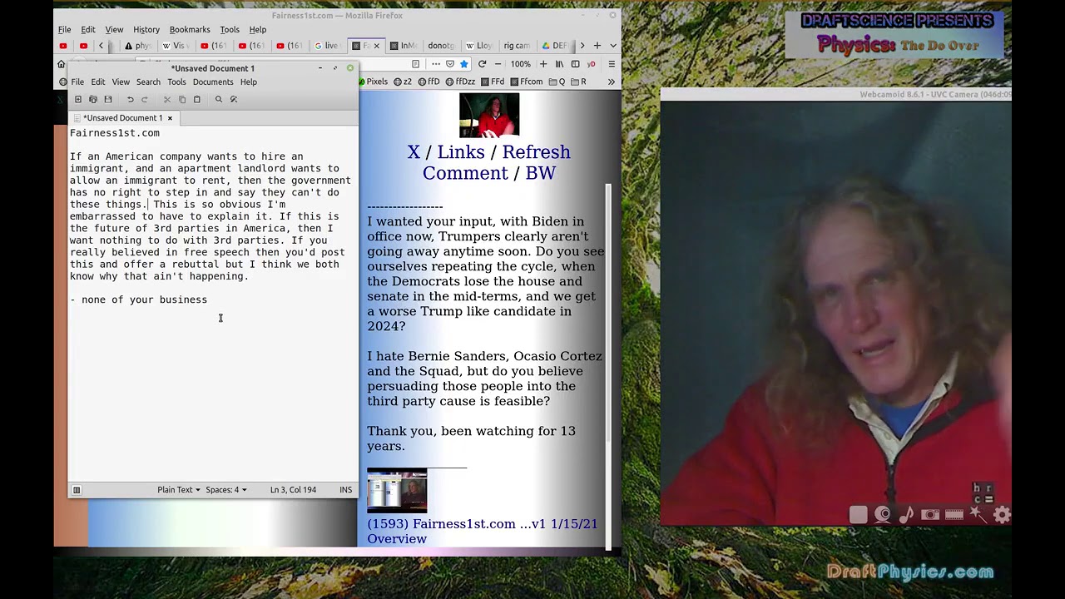Open the page actions three-dot menu in URL bar
This screenshot has width=1065, height=599.
pos(436,64)
